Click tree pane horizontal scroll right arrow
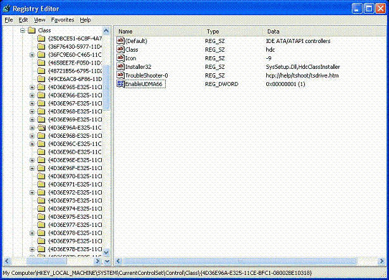The image size is (389, 280). pyautogui.click(x=98, y=261)
